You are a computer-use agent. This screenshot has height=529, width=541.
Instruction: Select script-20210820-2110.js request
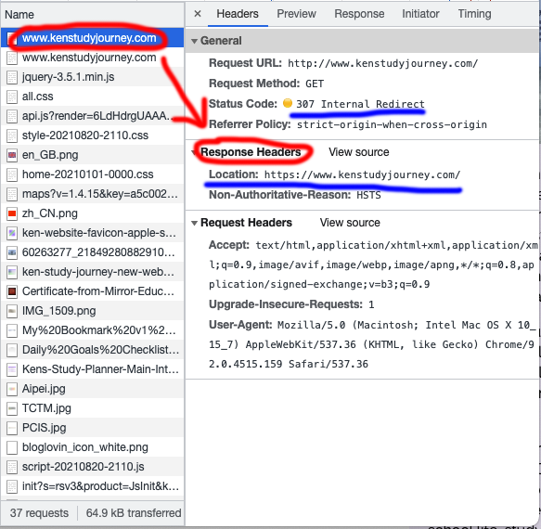coord(92,467)
